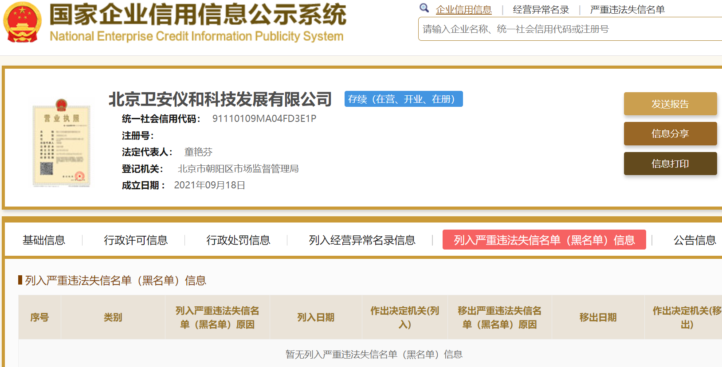The height and width of the screenshot is (367, 722).
Task: Click the establishment date 2021年09月18日
Action: 210,185
